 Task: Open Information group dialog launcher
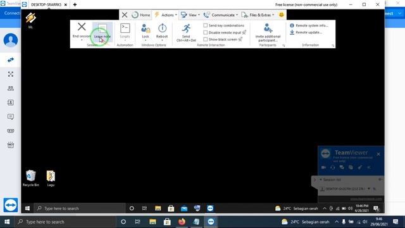coord(333,46)
